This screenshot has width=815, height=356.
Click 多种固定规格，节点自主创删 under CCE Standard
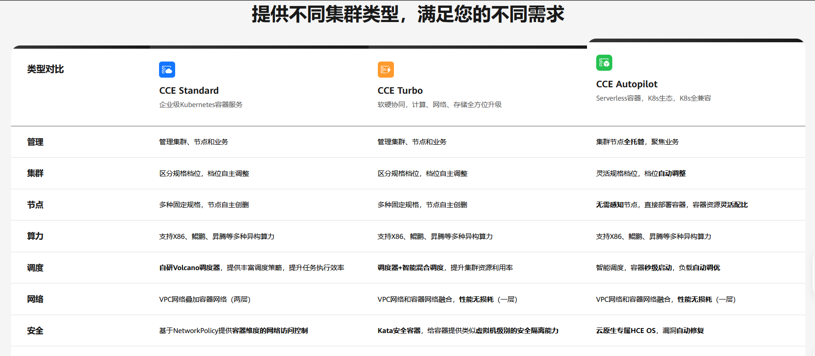(204, 205)
